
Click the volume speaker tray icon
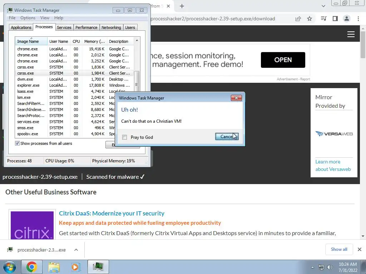330,267
